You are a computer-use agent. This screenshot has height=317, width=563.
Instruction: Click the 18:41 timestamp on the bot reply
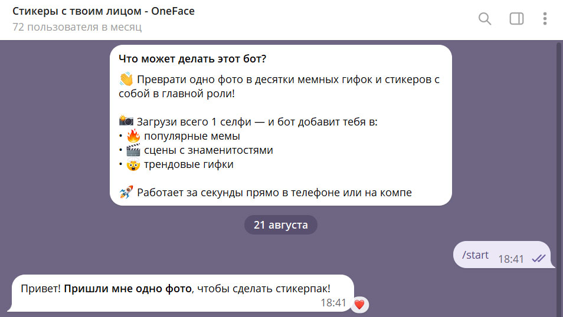click(x=333, y=303)
